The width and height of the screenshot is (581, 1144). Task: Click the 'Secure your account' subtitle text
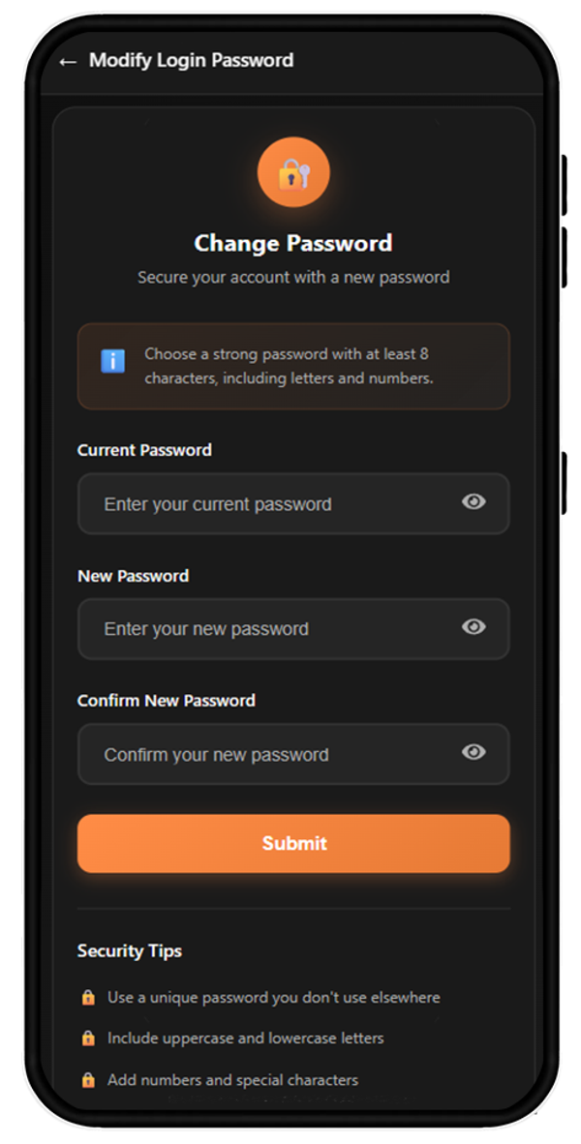pyautogui.click(x=293, y=278)
